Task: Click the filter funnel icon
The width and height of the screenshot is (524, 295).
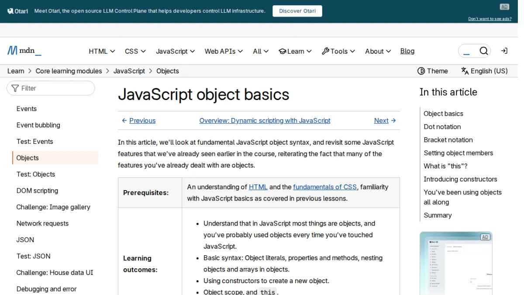Action: coord(15,88)
